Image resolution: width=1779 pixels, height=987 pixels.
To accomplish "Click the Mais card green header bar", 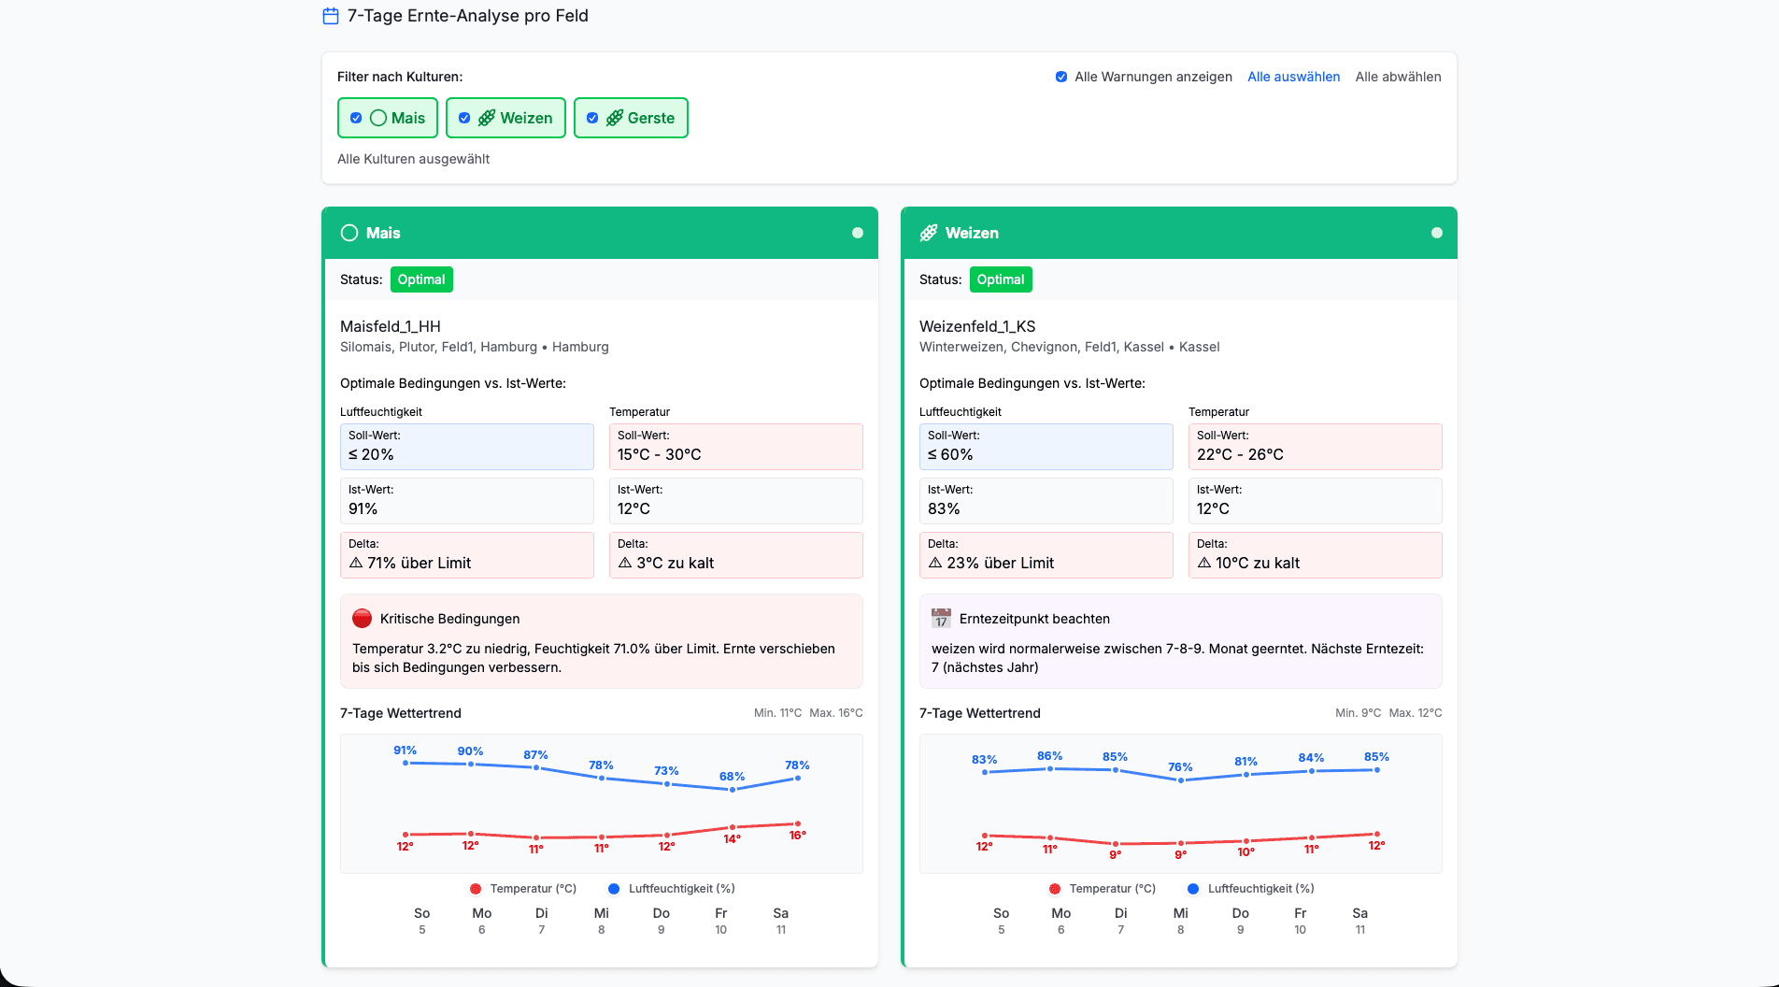I will [x=600, y=233].
